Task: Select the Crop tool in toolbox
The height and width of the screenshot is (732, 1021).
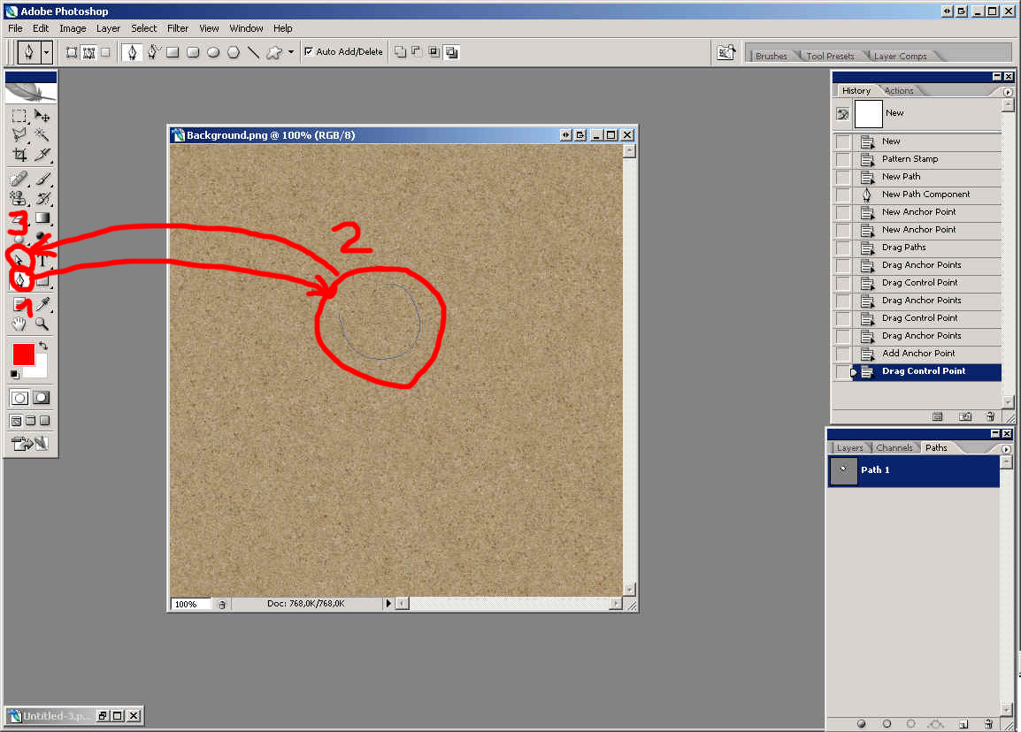Action: tap(19, 155)
